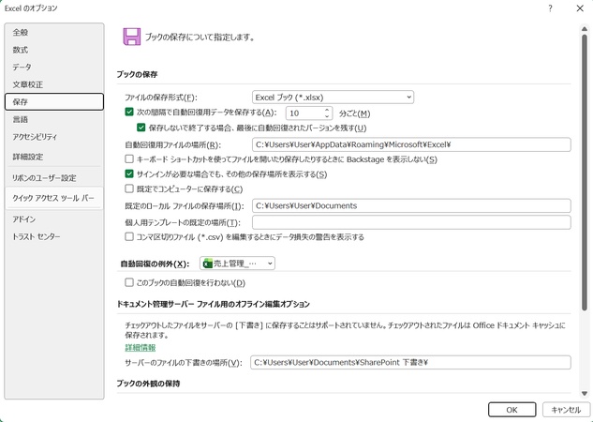The width and height of the screenshot is (593, 422).
Task: Select トラスト センター category
Action: tap(54, 236)
